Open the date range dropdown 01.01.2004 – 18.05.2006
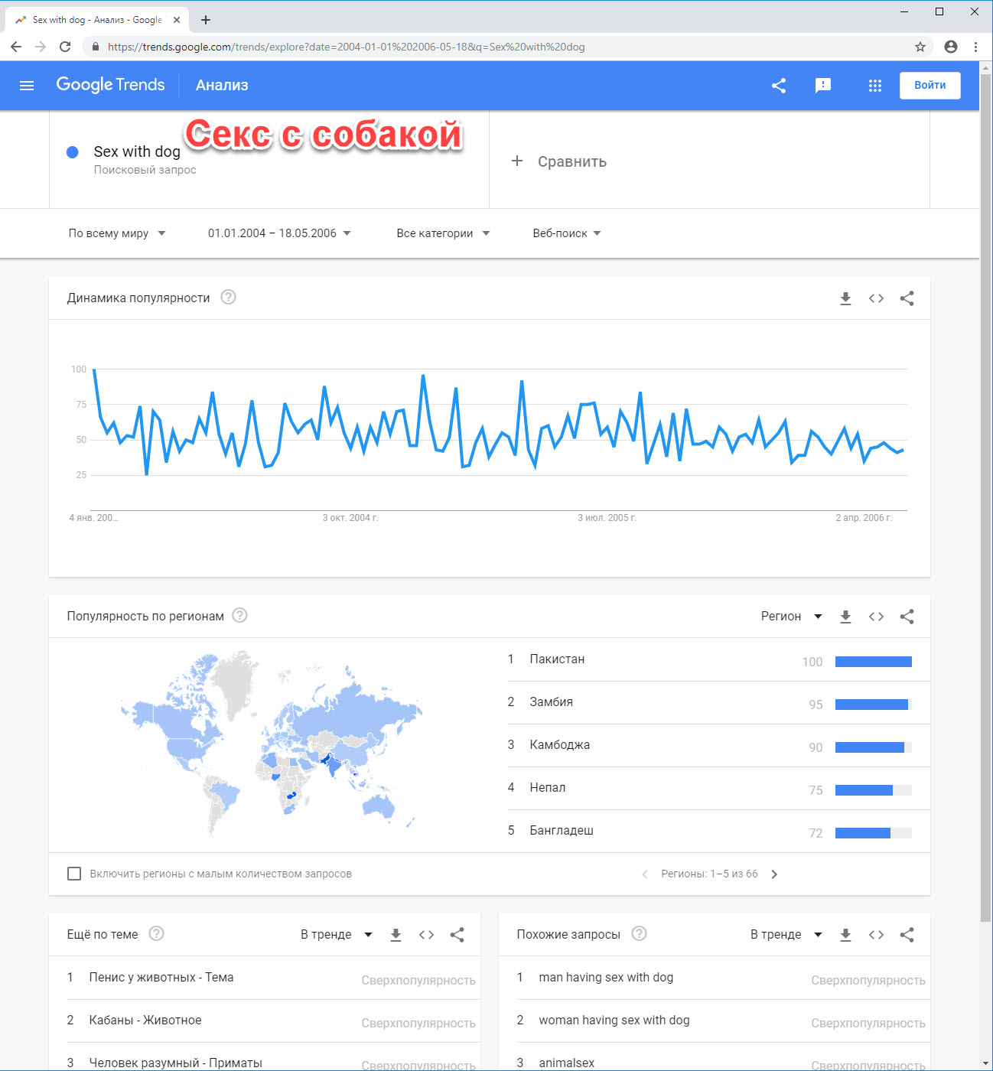The image size is (993, 1071). (x=279, y=233)
